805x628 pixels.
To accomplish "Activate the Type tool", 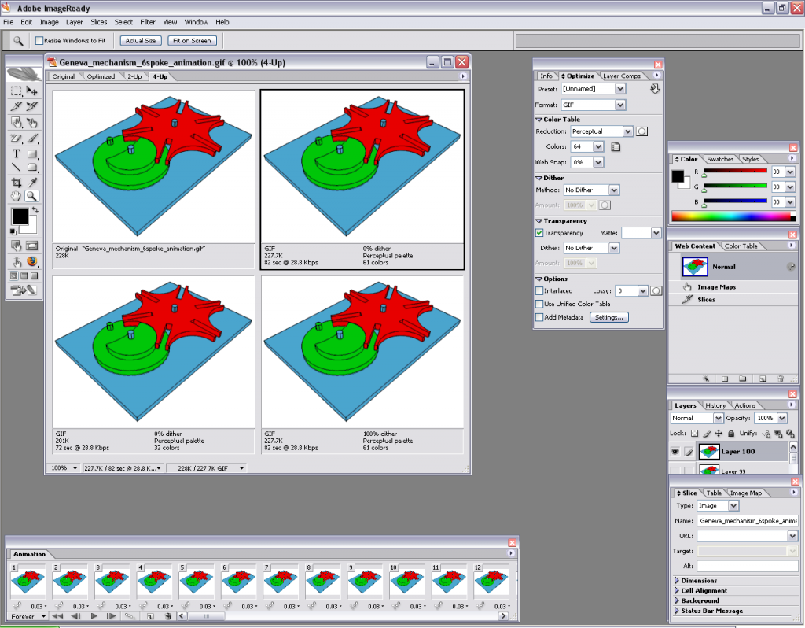I will 17,153.
